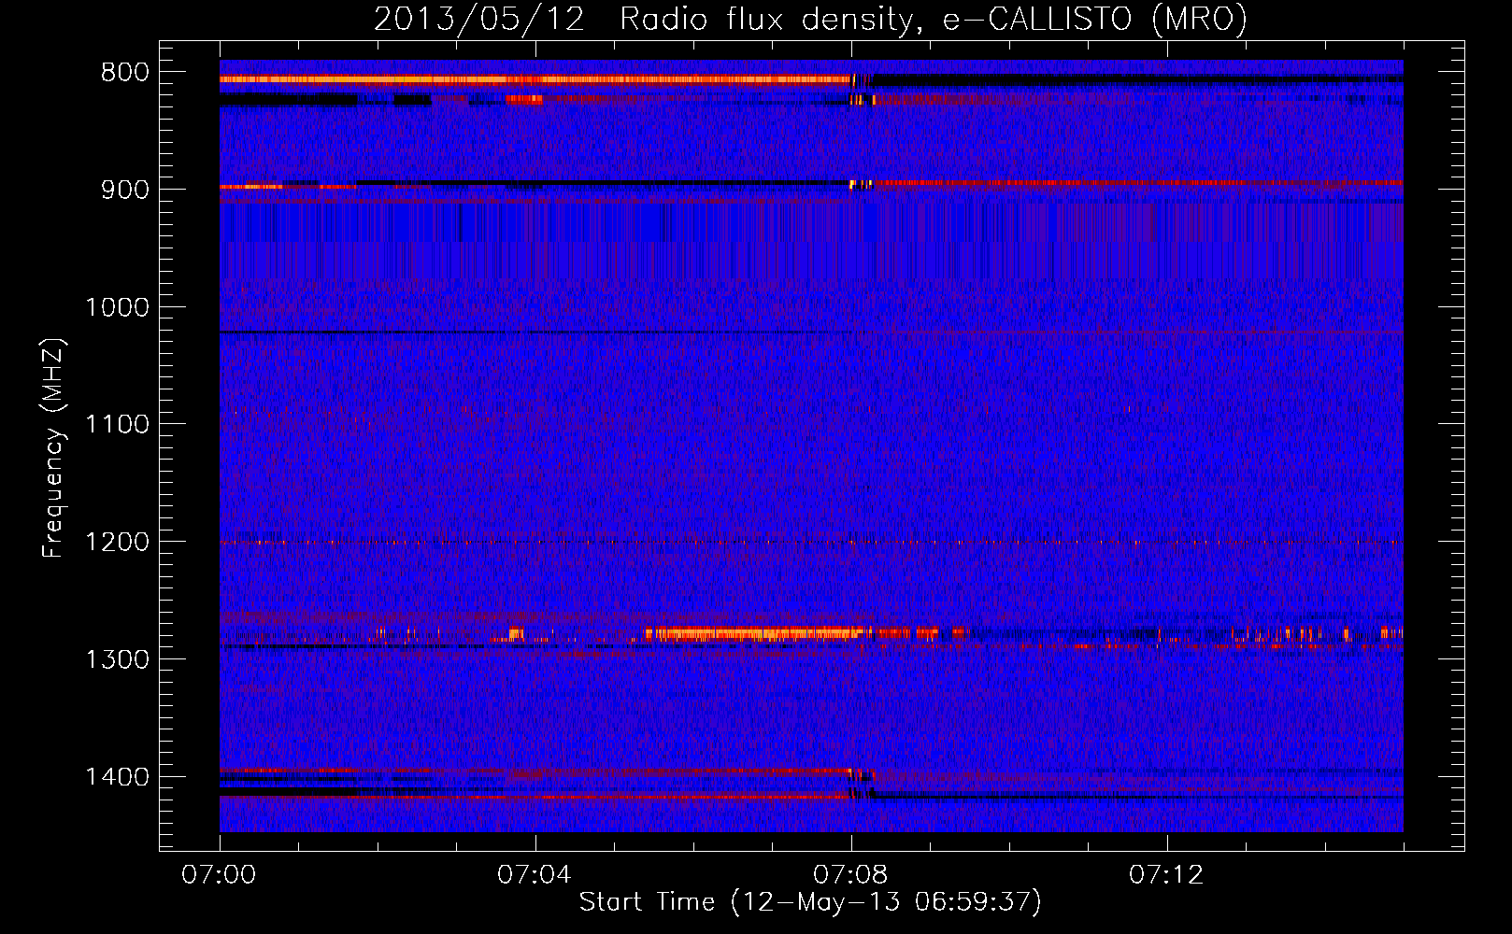Image resolution: width=1512 pixels, height=934 pixels.
Task: Click the 07:12 time tick label
Action: coord(1166,875)
